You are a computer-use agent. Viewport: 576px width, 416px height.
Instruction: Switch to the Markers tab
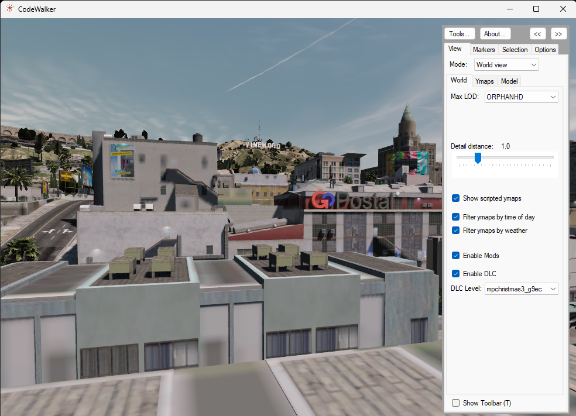pyautogui.click(x=484, y=50)
